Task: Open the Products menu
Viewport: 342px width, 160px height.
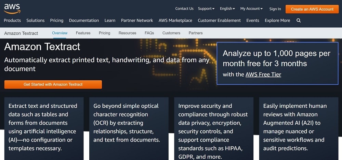Action: pyautogui.click(x=12, y=21)
